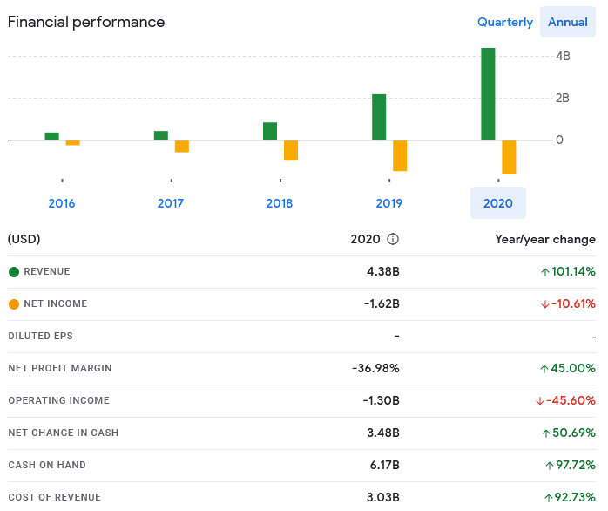Select year 2016 in the chart
This screenshot has height=511, width=608.
(x=62, y=203)
